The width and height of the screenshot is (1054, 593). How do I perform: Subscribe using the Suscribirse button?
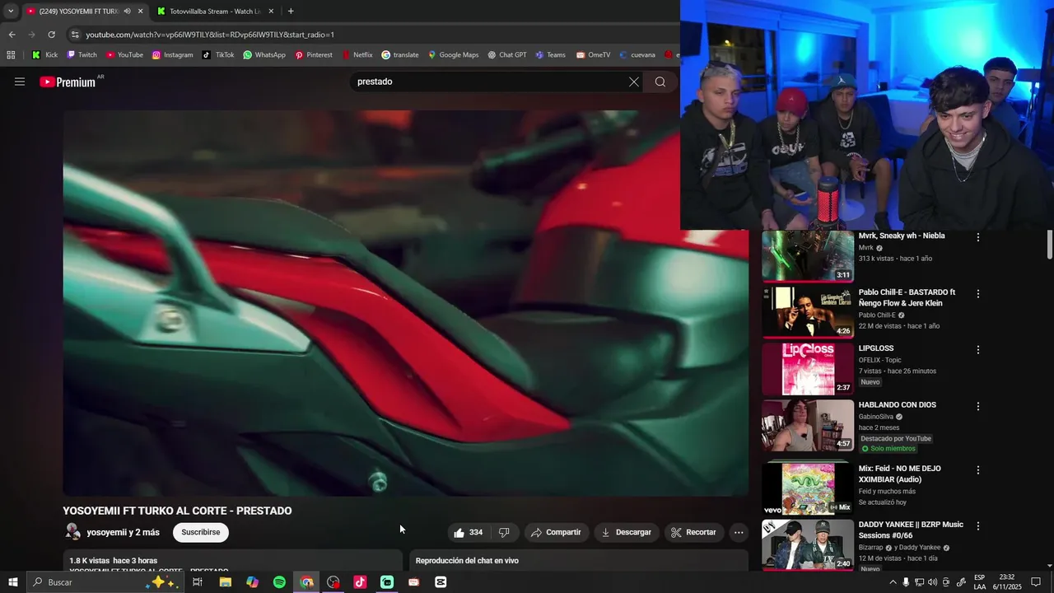click(x=201, y=532)
